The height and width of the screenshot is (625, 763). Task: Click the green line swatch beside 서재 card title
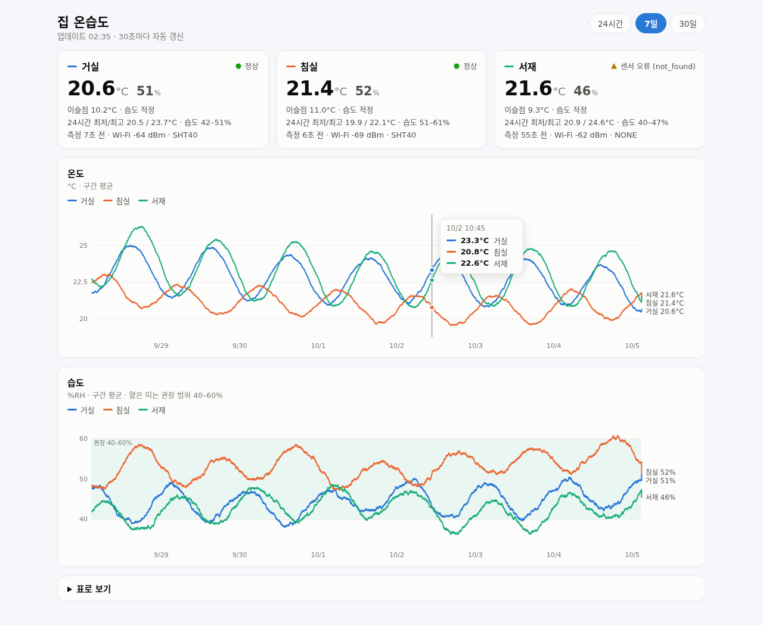point(509,67)
